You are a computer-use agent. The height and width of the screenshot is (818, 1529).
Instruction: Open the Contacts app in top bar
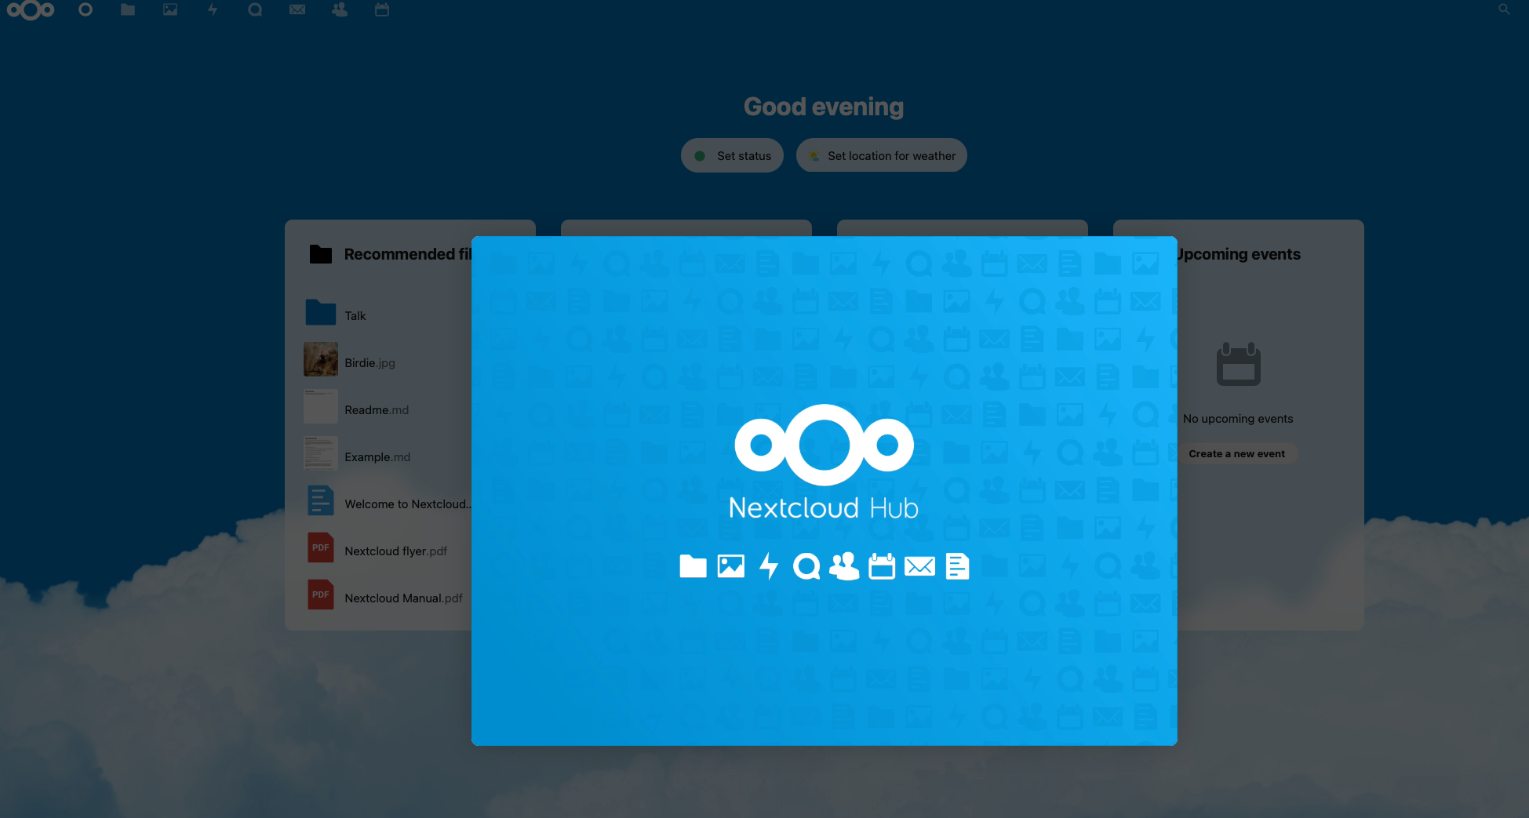pyautogui.click(x=340, y=9)
